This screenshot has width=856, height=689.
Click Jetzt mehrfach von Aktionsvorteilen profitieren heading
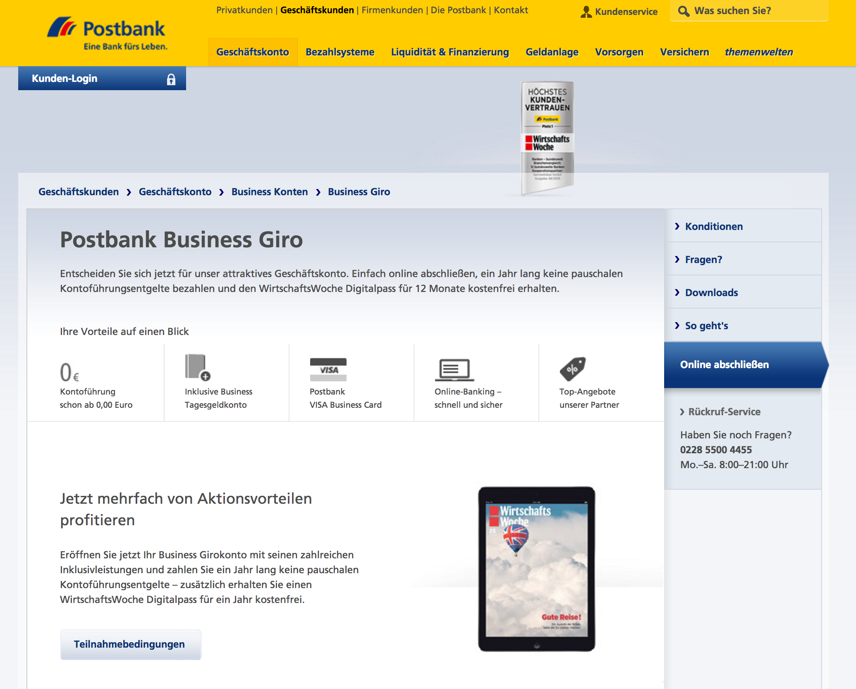pos(186,510)
